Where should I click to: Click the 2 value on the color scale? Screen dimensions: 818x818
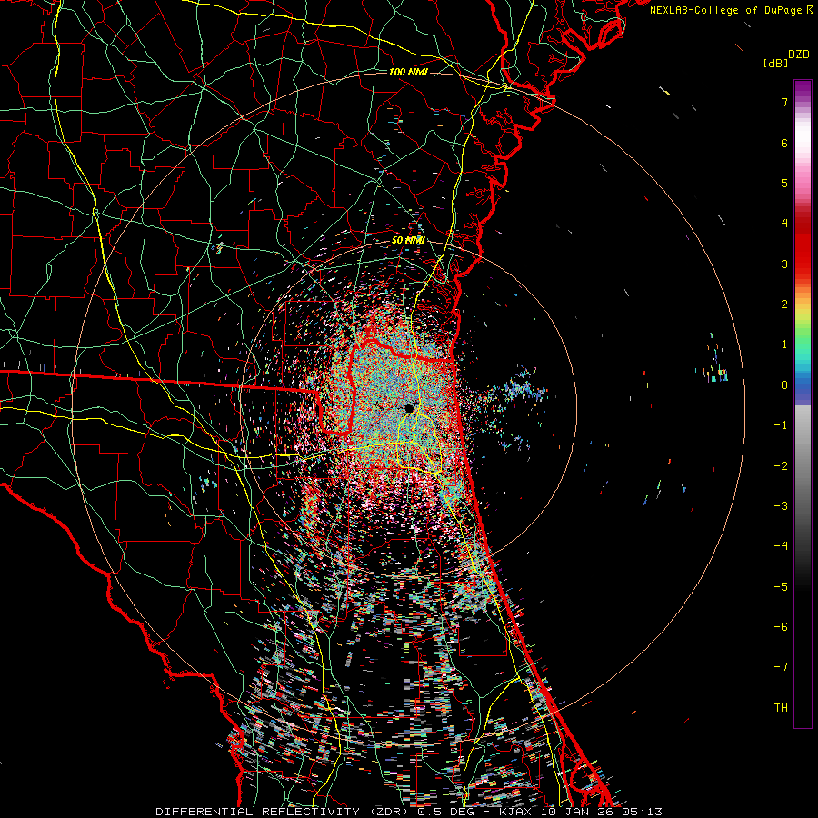(784, 304)
